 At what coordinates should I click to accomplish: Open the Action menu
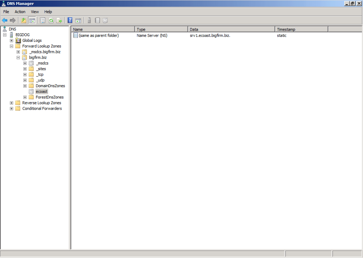20,12
